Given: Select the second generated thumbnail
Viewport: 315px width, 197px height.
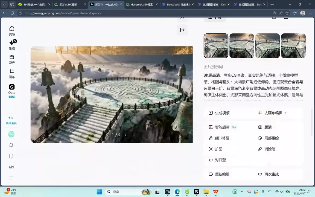Looking at the screenshot, I should pyautogui.click(x=242, y=46).
